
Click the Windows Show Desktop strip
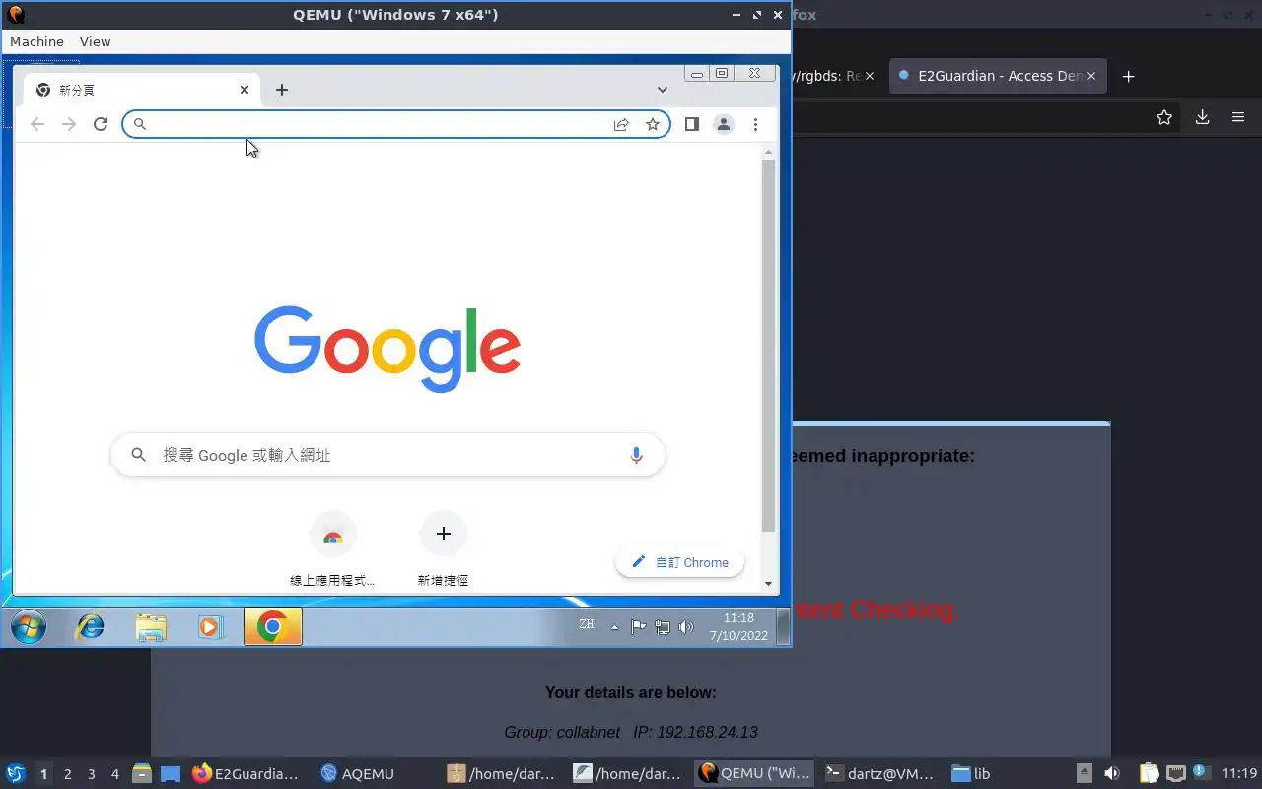tap(784, 627)
